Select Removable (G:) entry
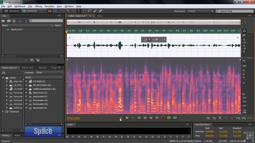Screen dimensions: 255x143 pos(40,100)
